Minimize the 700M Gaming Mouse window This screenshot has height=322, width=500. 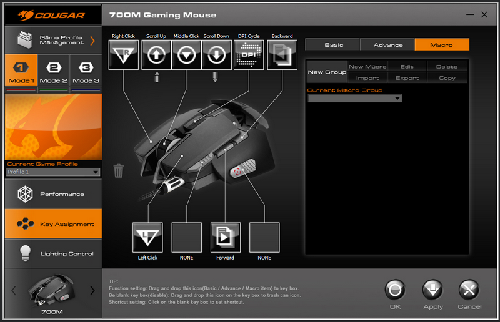point(470,14)
